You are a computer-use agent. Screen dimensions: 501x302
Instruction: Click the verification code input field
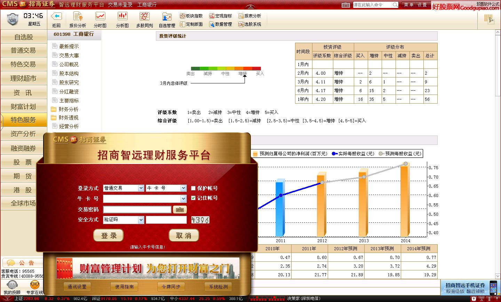pos(166,220)
